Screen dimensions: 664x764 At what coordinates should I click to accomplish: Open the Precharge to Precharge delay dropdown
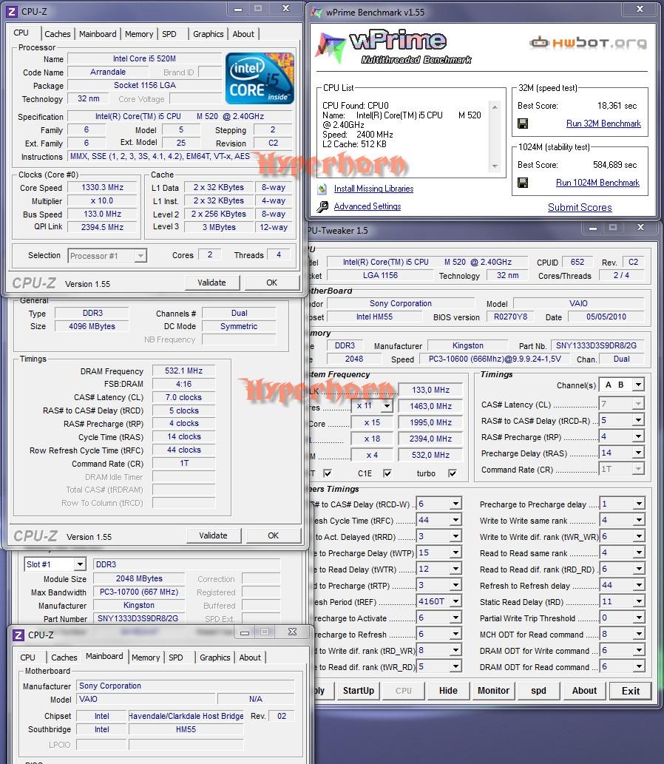point(639,504)
